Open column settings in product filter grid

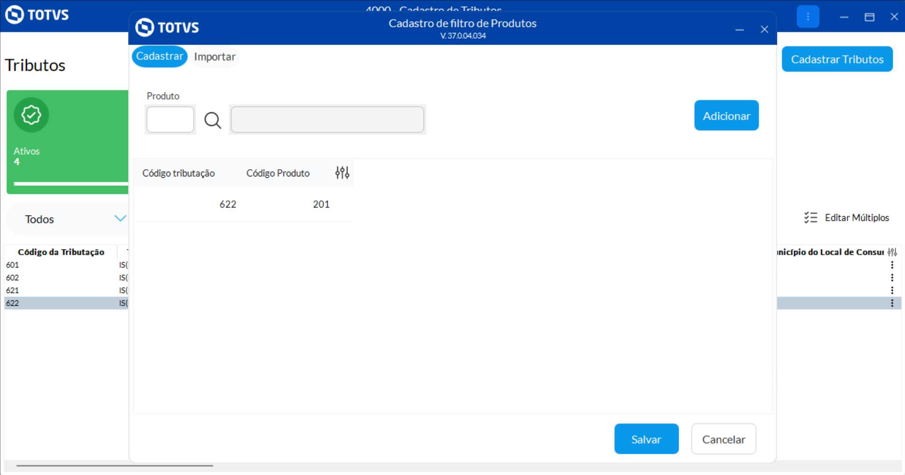tap(342, 173)
